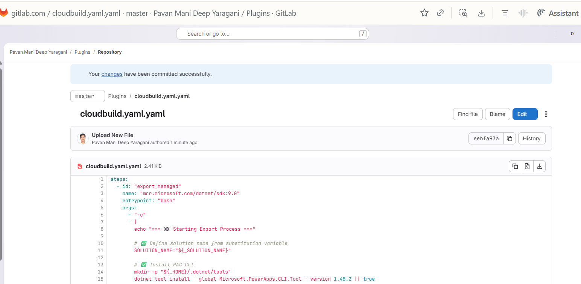Open the raw file view icon

pos(527,166)
